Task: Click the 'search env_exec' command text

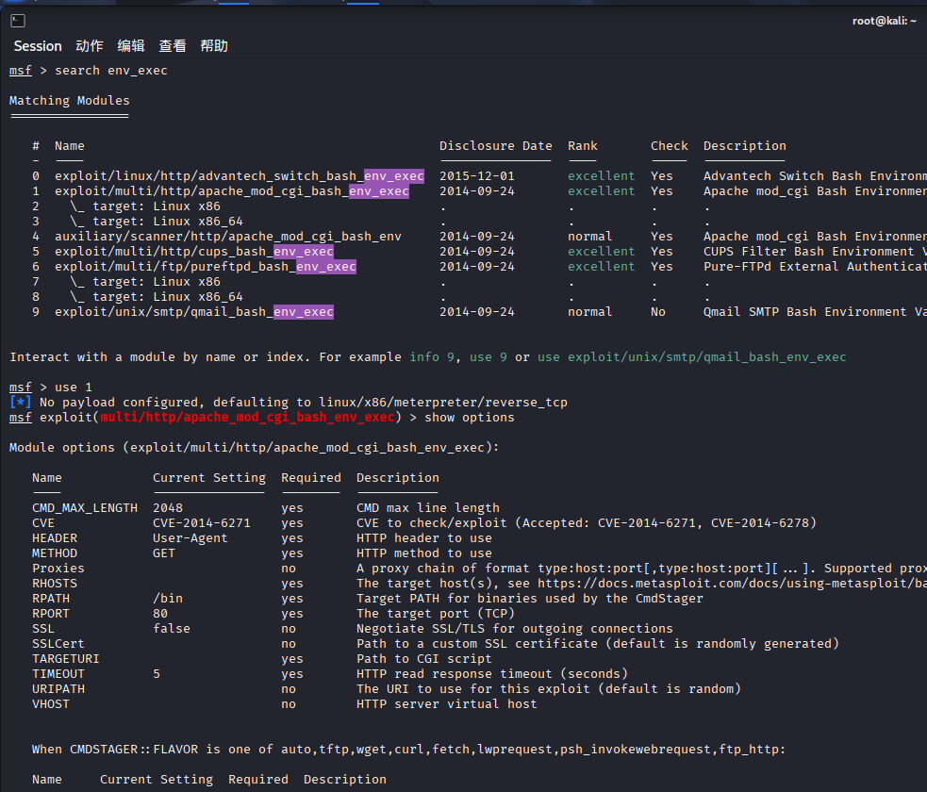Action: [111, 71]
